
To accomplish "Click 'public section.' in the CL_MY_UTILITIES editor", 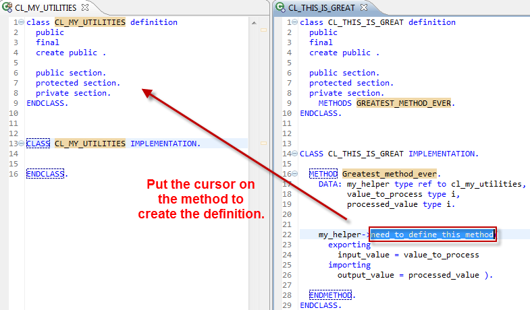I will [71, 73].
